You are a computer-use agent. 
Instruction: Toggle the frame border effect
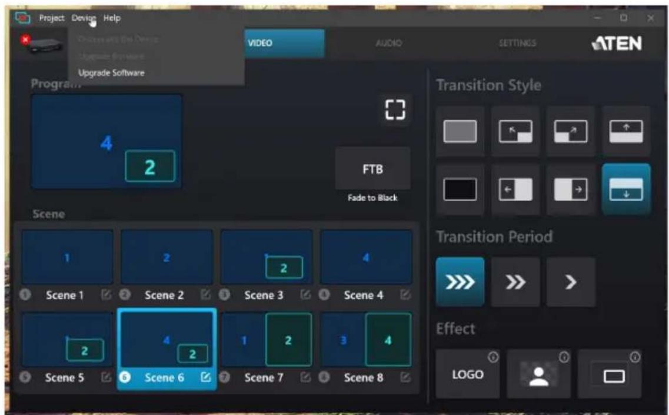[609, 374]
